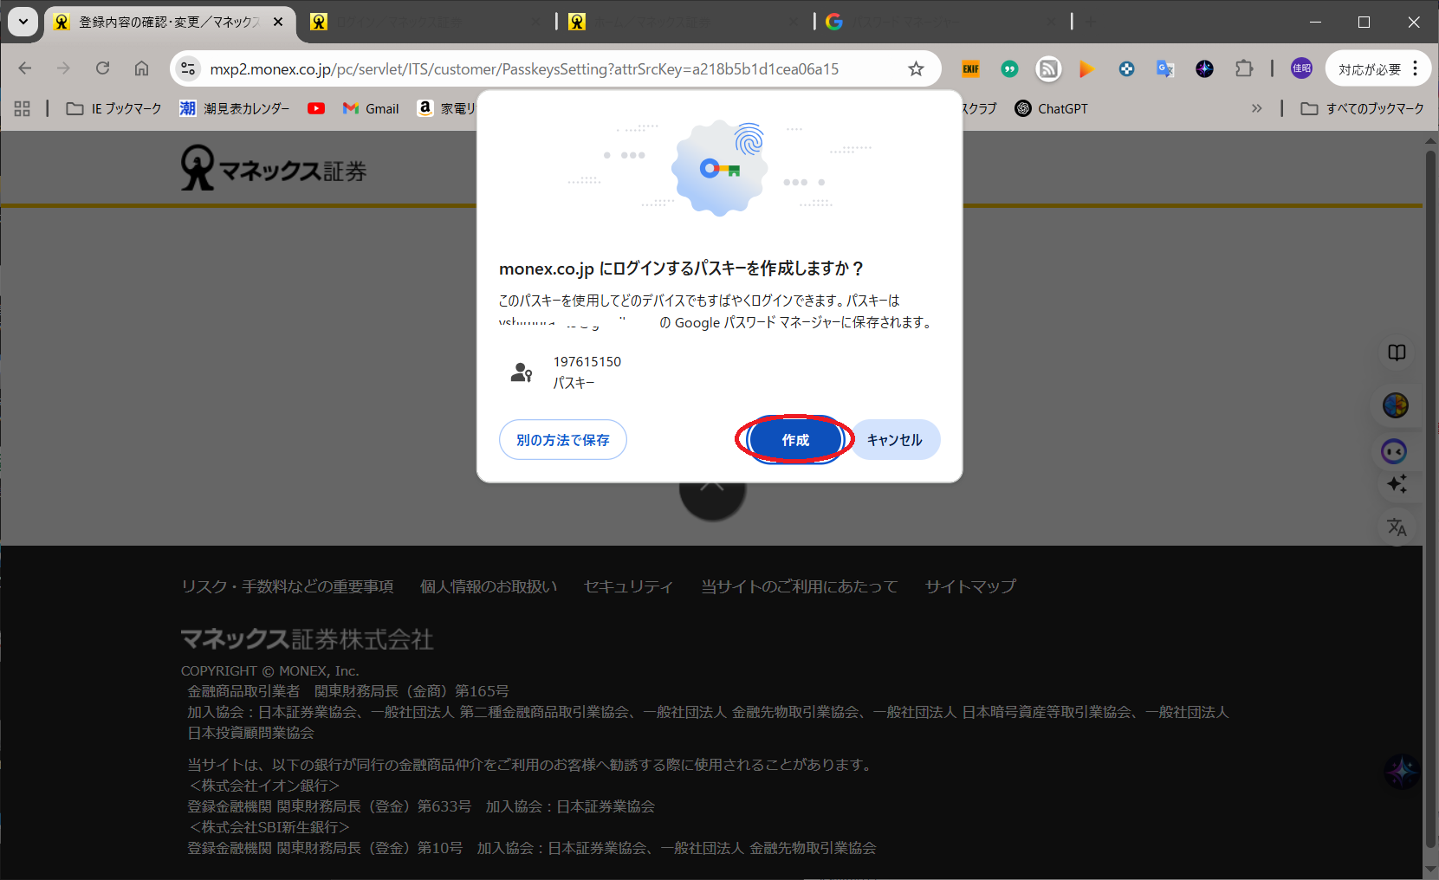View site information in address bar
Viewport: 1439px width, 880px height.
pyautogui.click(x=188, y=69)
